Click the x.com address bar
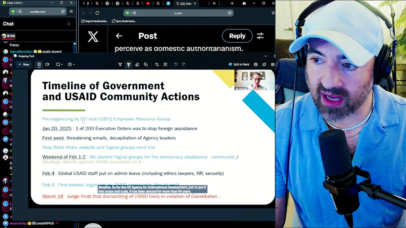406x228 pixels. (x=178, y=13)
